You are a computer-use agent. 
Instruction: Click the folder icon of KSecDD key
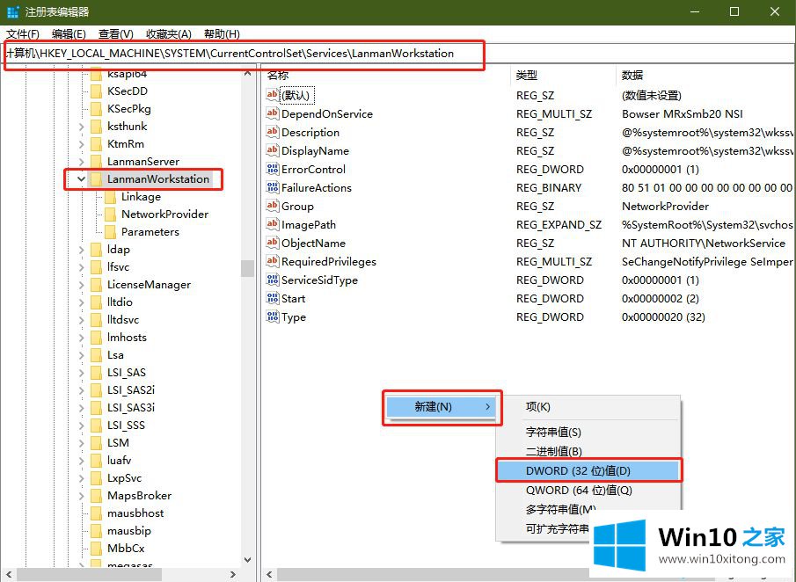click(x=96, y=91)
